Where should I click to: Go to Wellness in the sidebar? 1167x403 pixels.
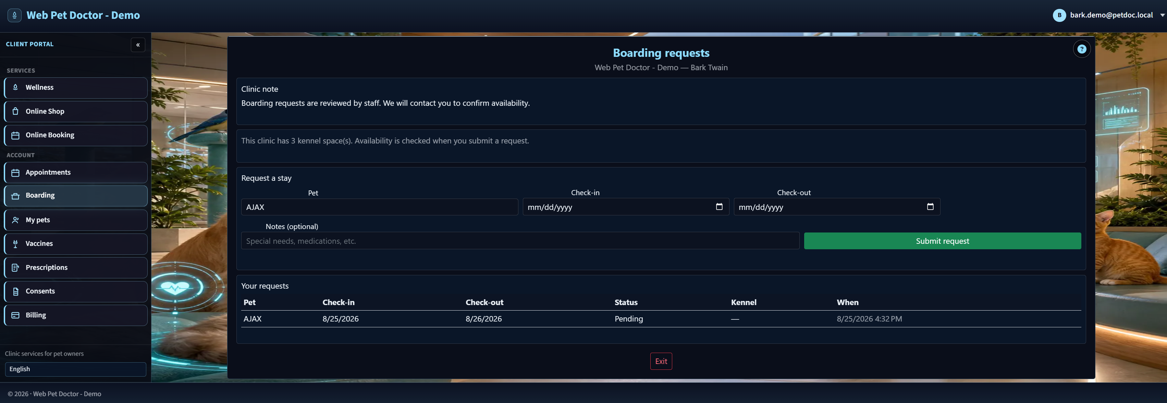point(76,88)
